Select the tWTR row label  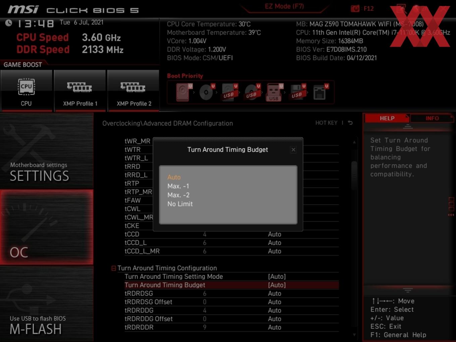coord(133,150)
